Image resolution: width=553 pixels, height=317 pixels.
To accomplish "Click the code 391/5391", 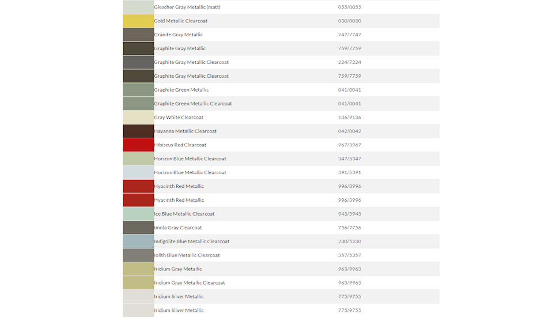I will coord(350,172).
